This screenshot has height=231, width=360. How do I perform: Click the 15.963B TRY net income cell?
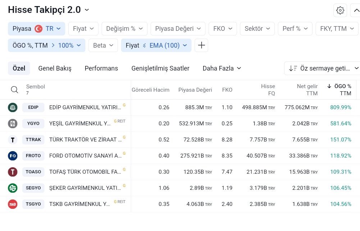coord(303,172)
